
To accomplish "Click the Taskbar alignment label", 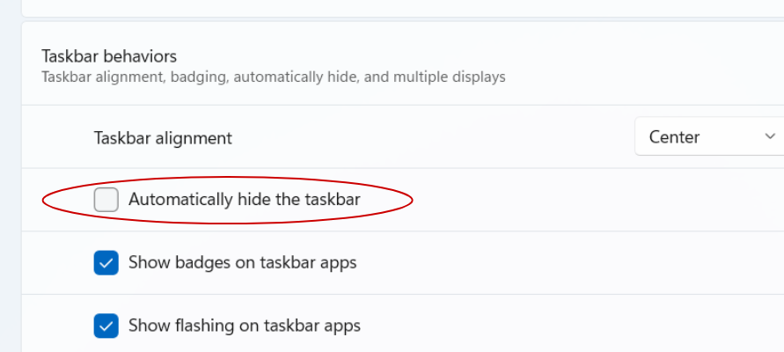I will tap(163, 138).
